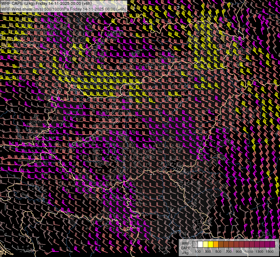Click the purple swatch at legend's end
The width and height of the screenshot is (280, 257).
[x=272, y=244]
